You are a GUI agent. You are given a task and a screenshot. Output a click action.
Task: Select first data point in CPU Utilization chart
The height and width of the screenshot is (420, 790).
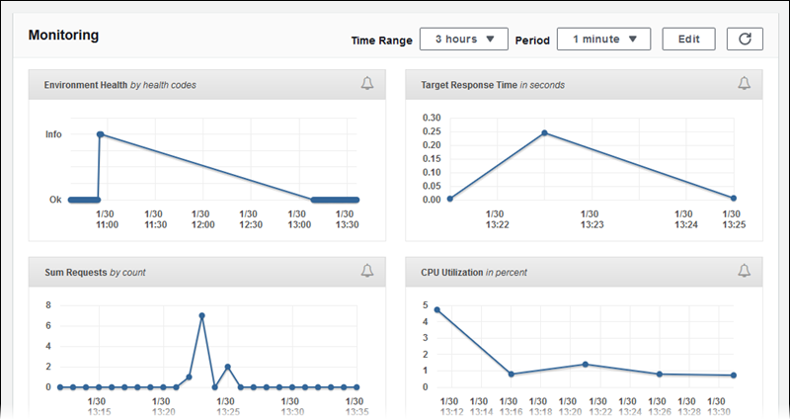tap(436, 310)
